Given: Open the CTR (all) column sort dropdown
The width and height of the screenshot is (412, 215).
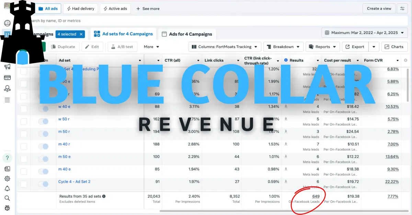Looking at the screenshot, I should pyautogui.click(x=199, y=61).
